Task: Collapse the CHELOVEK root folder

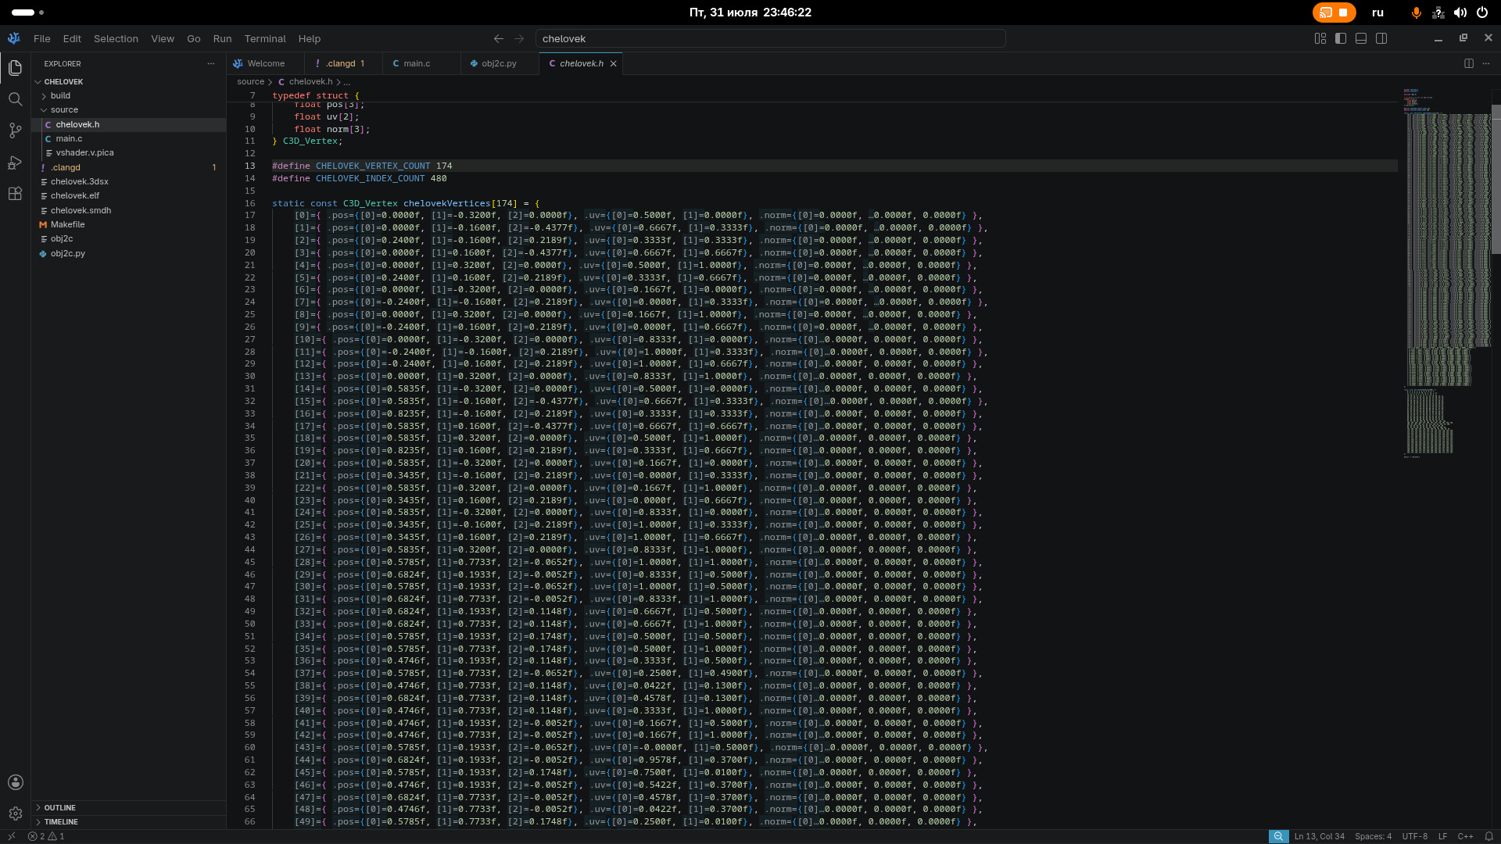Action: click(128, 81)
